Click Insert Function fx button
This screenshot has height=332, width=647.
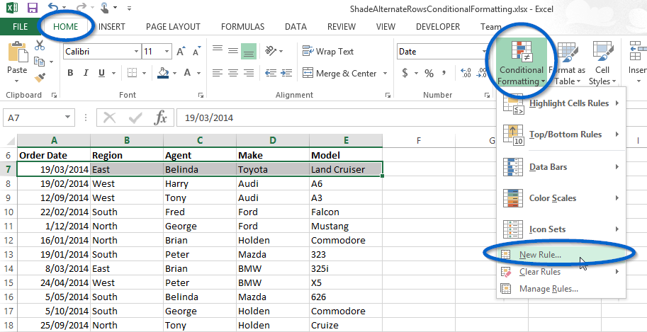tap(160, 118)
